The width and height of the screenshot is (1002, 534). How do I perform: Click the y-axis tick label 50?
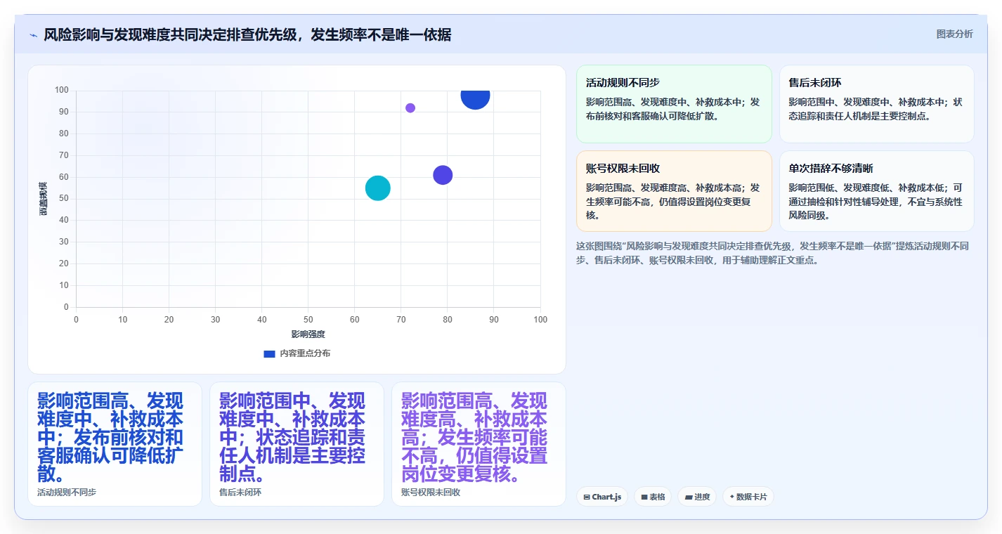pyautogui.click(x=64, y=199)
